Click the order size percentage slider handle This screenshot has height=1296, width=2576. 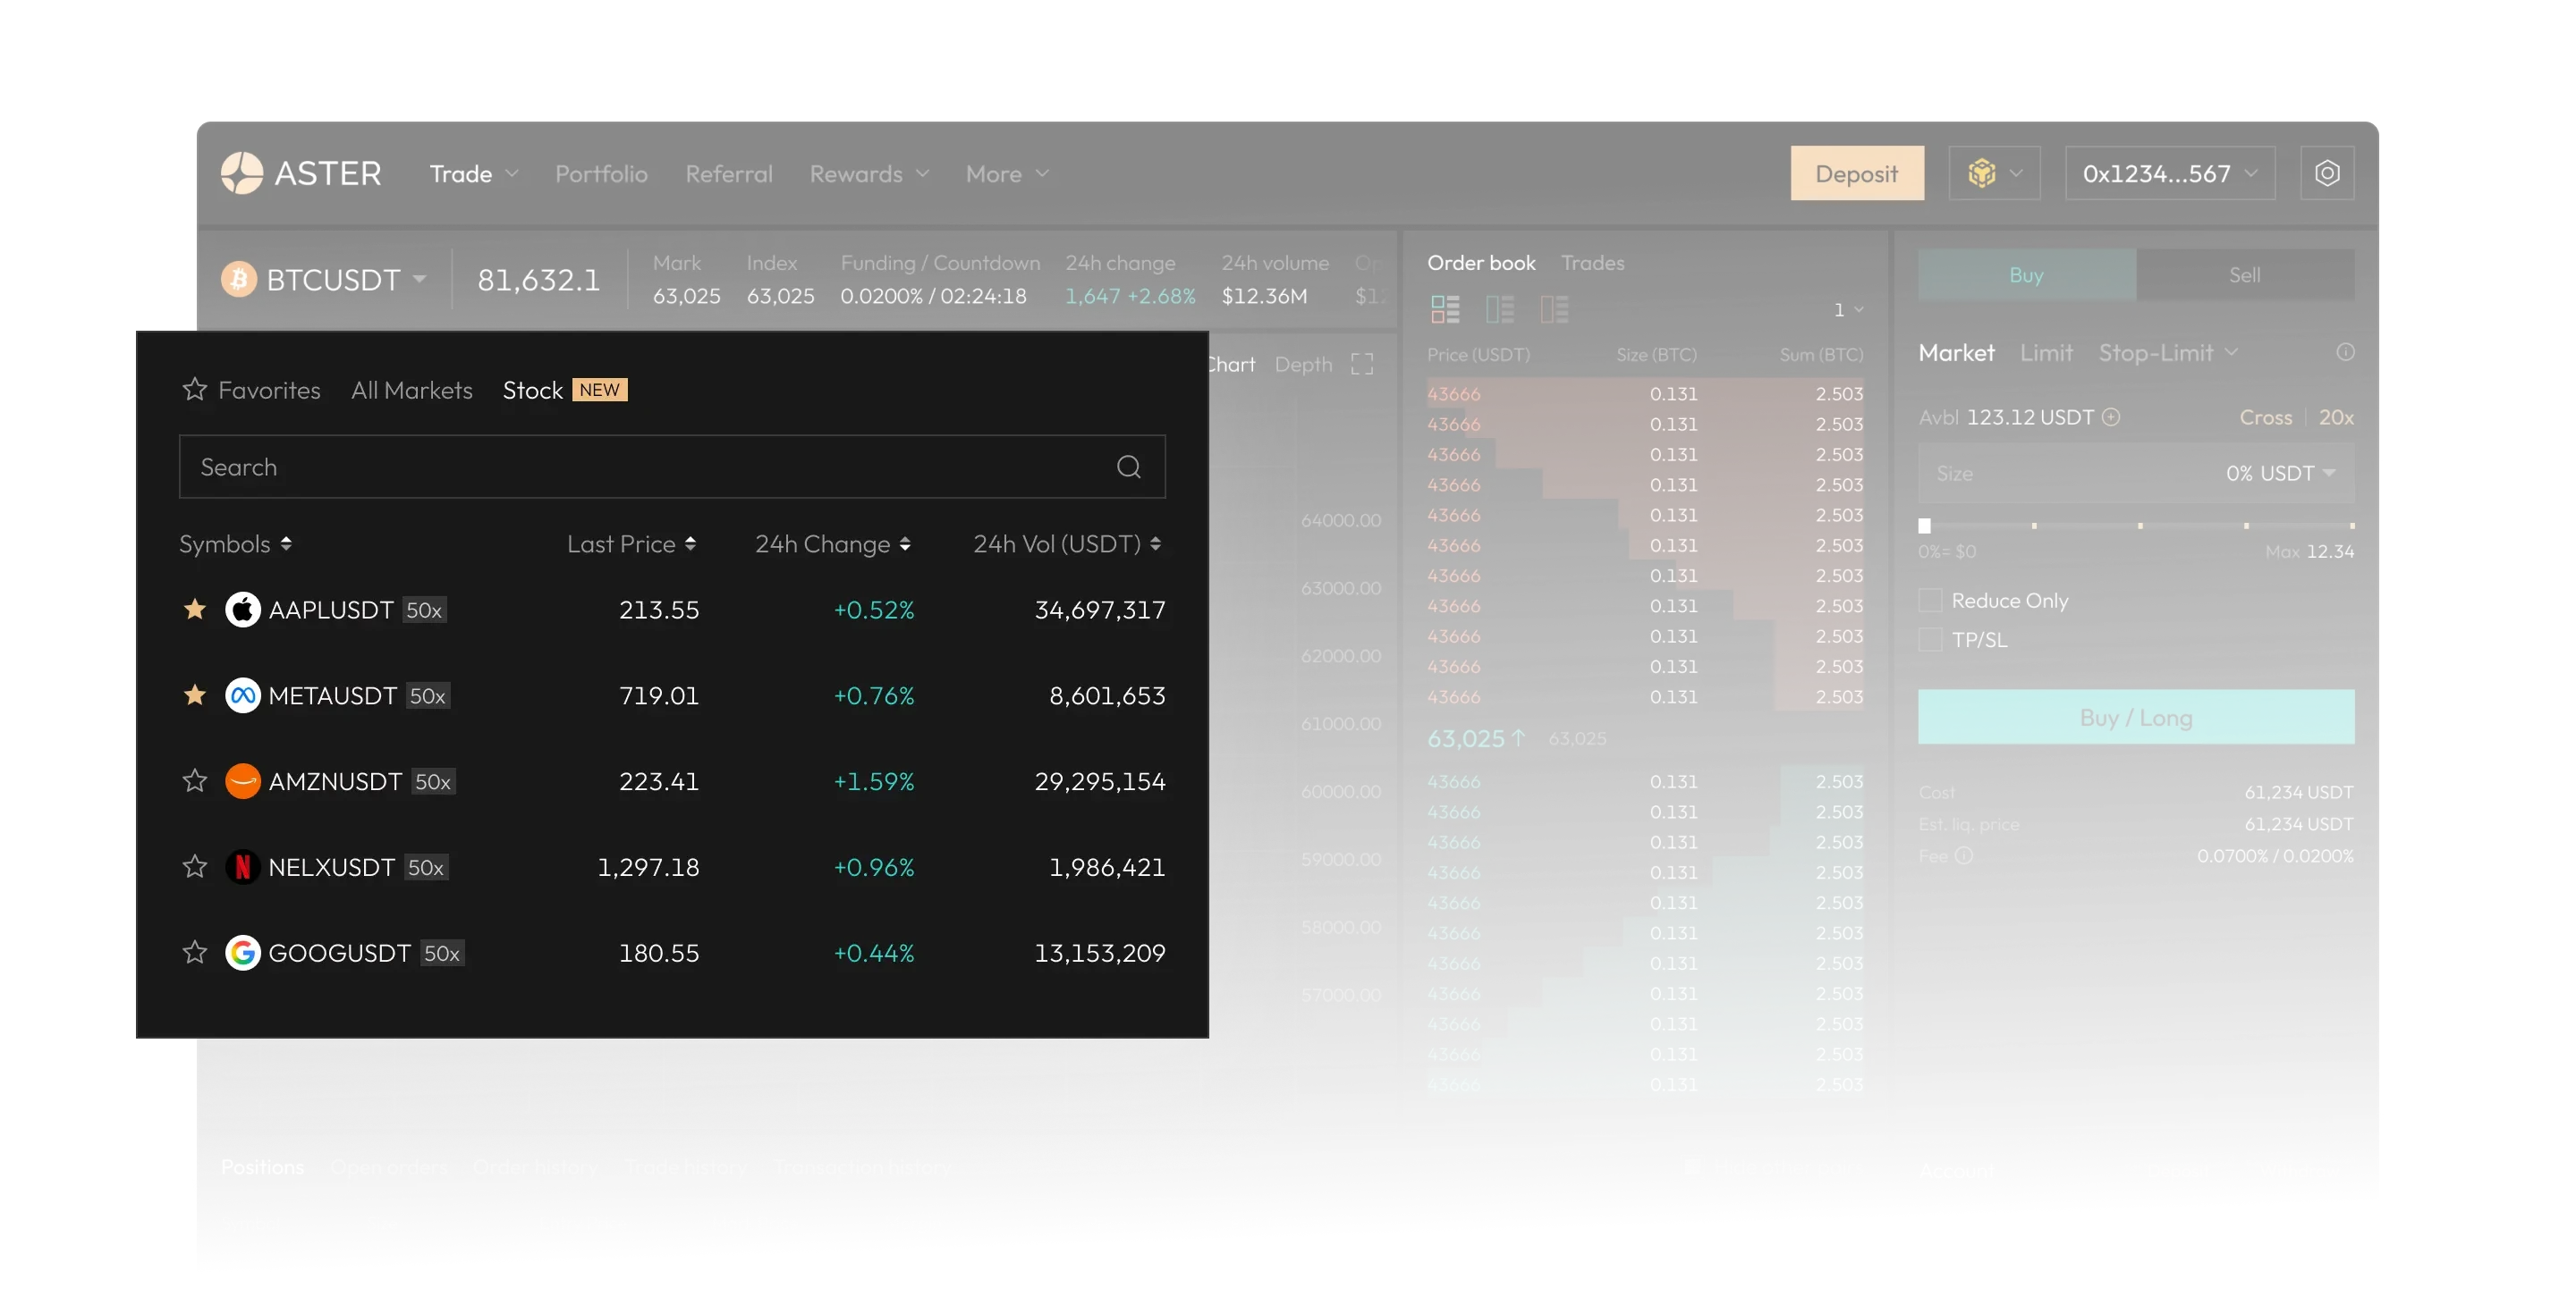pyautogui.click(x=1924, y=526)
